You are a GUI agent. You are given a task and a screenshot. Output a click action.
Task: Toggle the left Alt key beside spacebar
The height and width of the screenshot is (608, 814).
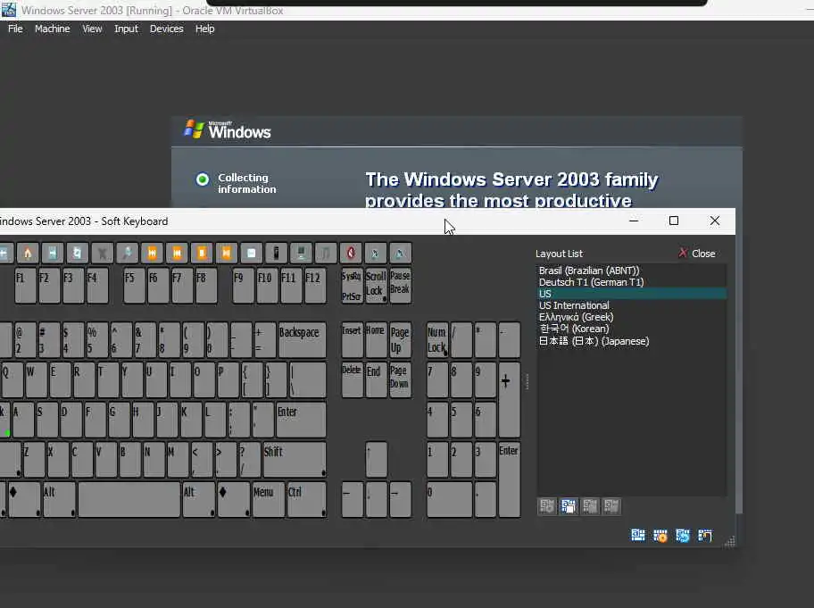click(x=59, y=499)
